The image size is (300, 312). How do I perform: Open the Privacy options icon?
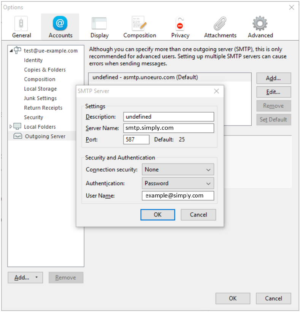click(180, 24)
